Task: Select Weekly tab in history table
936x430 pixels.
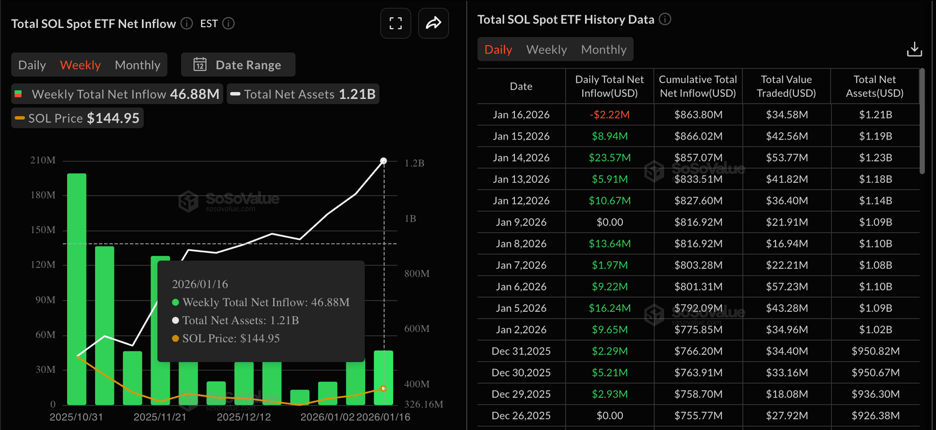Action: [x=546, y=50]
